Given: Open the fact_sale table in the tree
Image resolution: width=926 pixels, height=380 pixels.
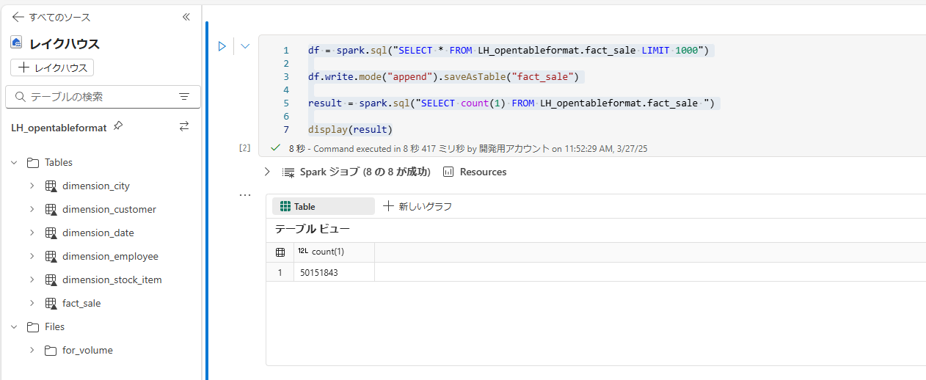Looking at the screenshot, I should coord(81,303).
